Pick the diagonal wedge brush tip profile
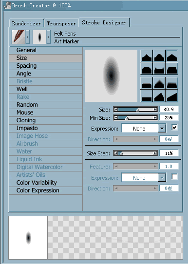The height and width of the screenshot is (264, 188). [172, 96]
